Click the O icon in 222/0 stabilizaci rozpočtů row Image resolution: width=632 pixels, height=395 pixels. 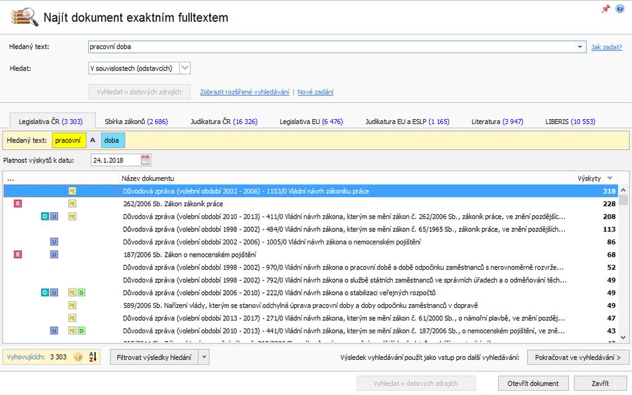44,293
